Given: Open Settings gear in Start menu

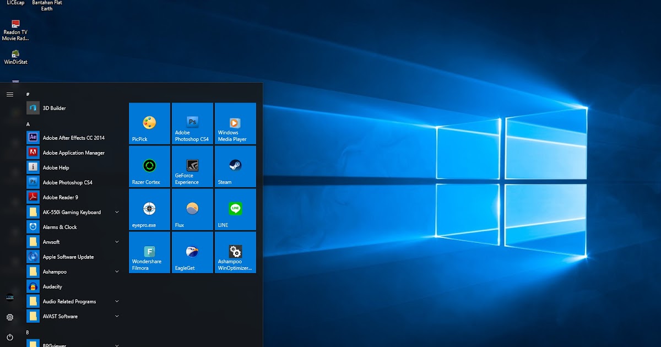Looking at the screenshot, I should tap(10, 317).
